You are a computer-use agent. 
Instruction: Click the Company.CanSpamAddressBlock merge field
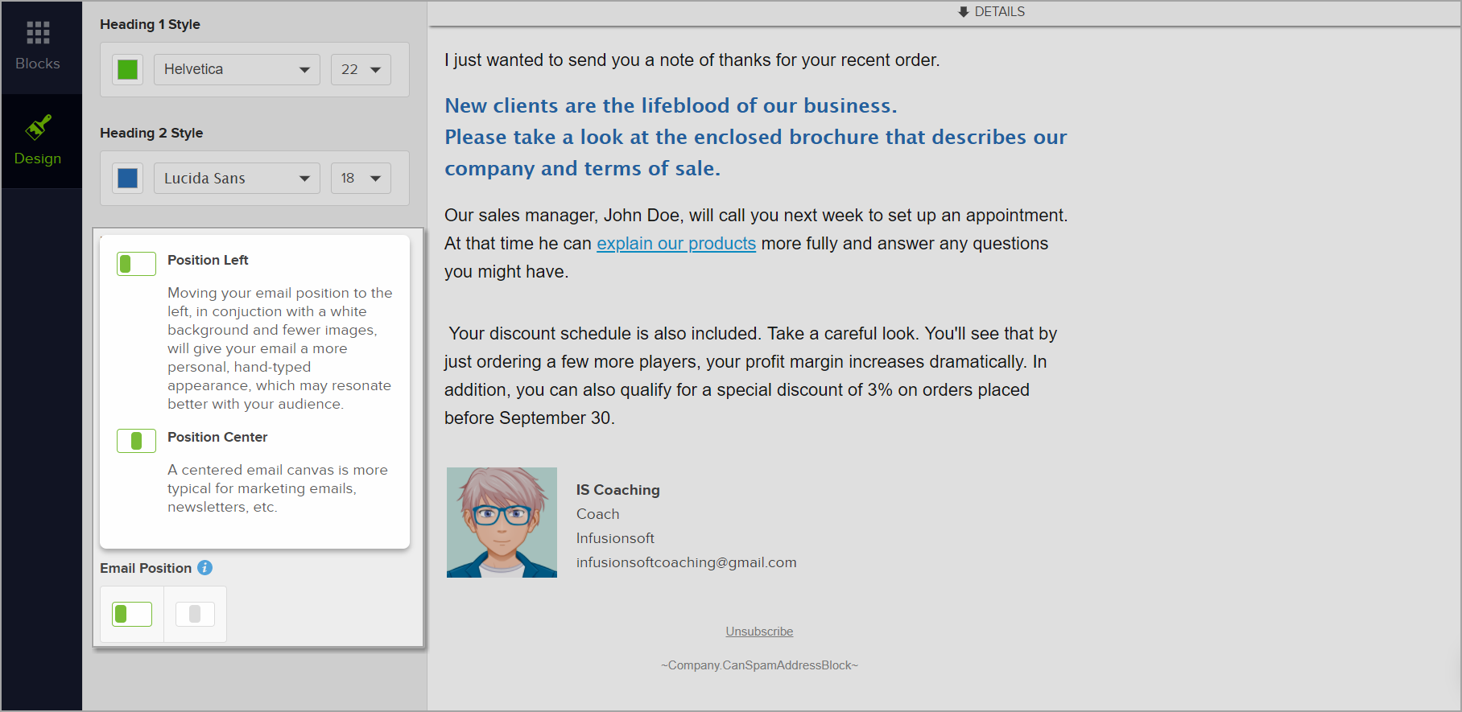pos(759,665)
